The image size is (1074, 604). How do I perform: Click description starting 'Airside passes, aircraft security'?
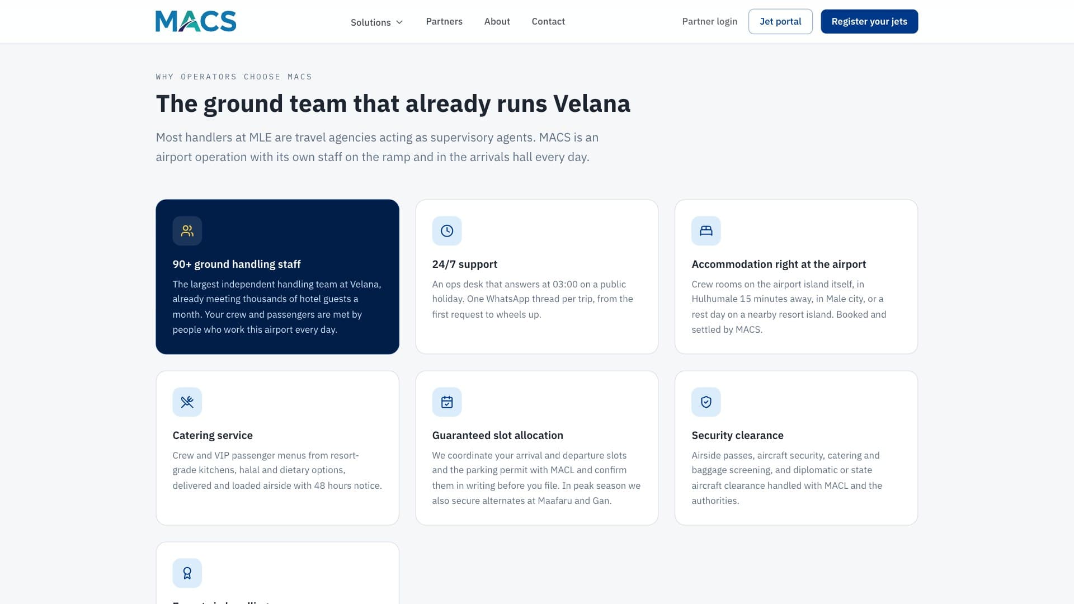coord(786,478)
